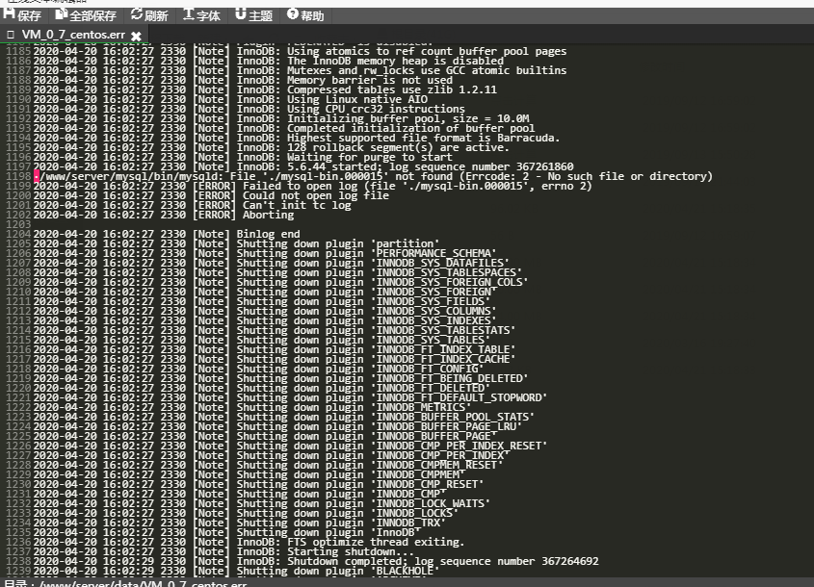Click the 'Failed to open log' error line

pos(312,186)
